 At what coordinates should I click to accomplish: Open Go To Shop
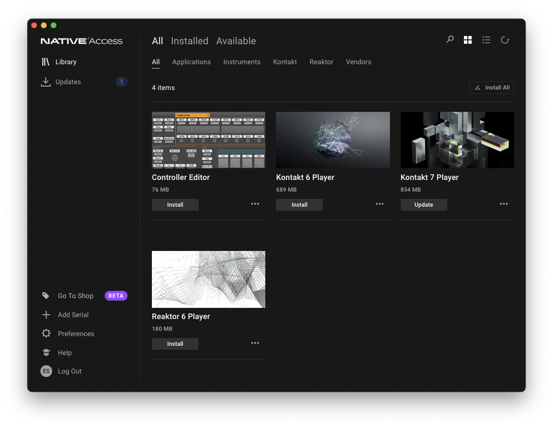(x=75, y=296)
